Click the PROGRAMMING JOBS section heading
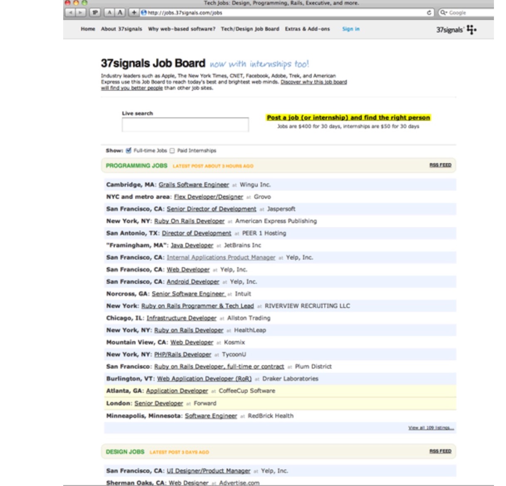The width and height of the screenshot is (506, 486). coord(136,166)
